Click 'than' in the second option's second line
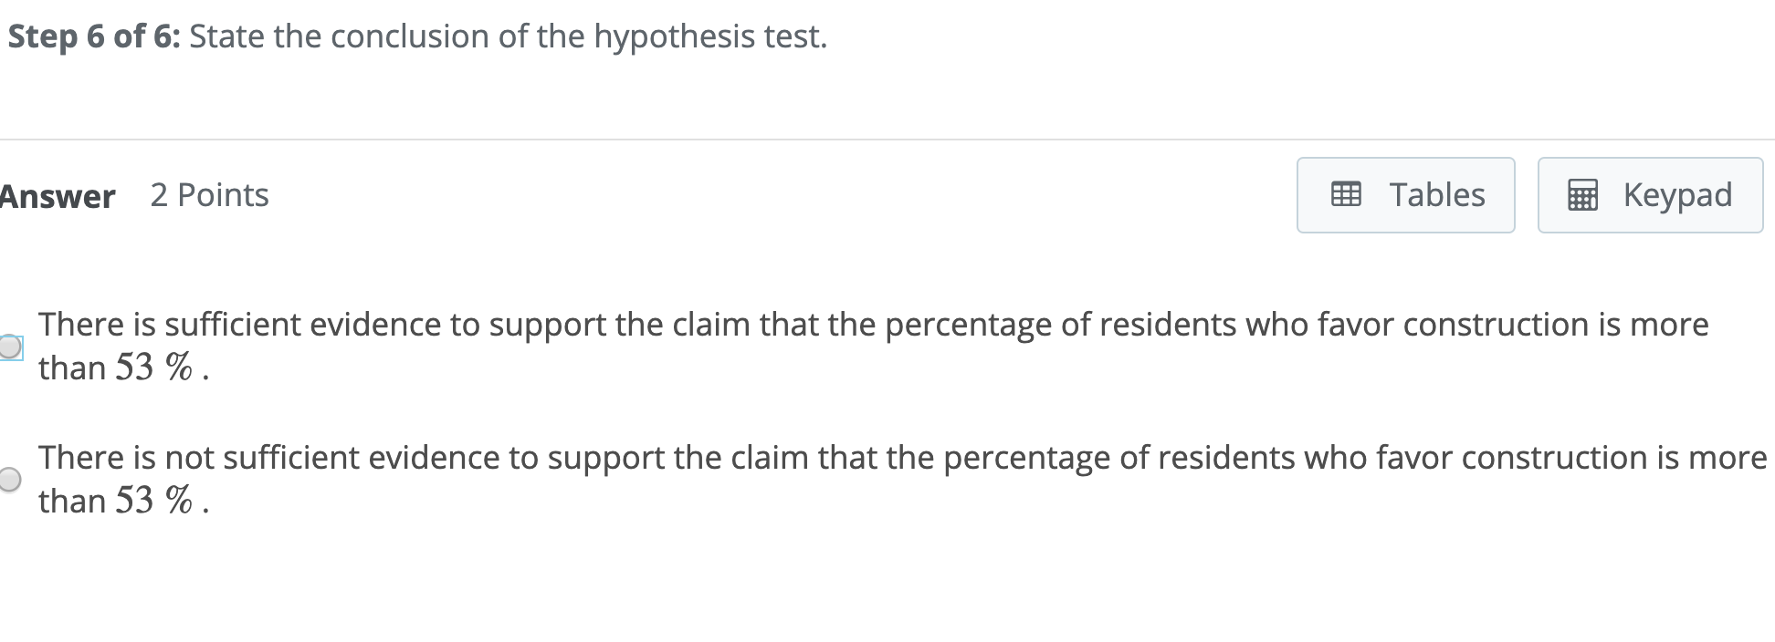1775x642 pixels. click(72, 502)
